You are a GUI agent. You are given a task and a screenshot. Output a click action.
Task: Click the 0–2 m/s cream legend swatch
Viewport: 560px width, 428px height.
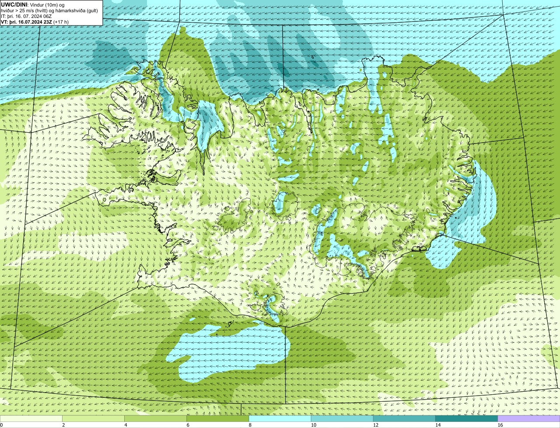[x=31, y=419]
